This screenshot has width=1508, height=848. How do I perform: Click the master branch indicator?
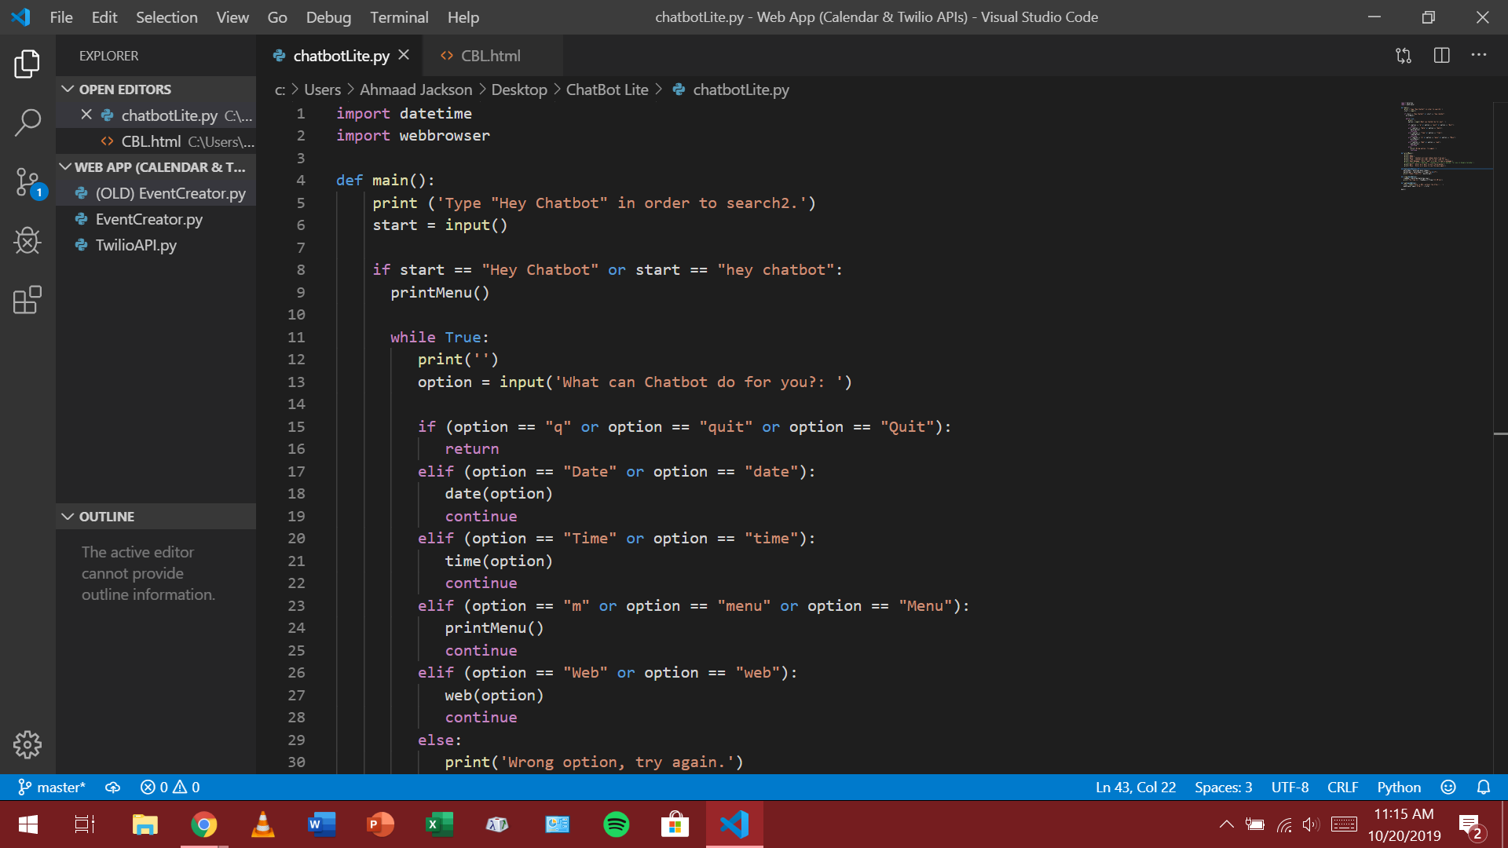click(x=52, y=787)
